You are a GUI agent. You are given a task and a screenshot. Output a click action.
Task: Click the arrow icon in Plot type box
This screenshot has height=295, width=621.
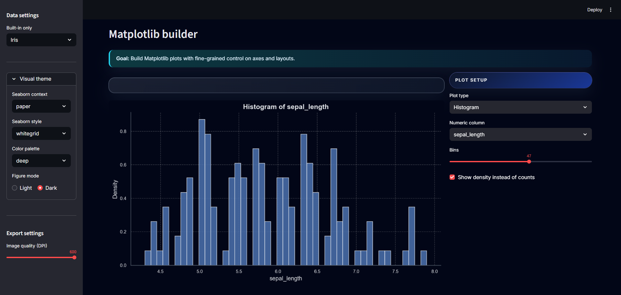pyautogui.click(x=585, y=107)
